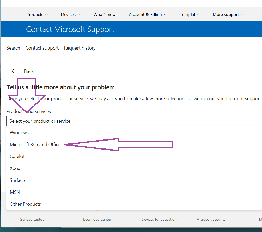262x232 pixels.
Task: Open the Request history tab
Action: click(80, 48)
